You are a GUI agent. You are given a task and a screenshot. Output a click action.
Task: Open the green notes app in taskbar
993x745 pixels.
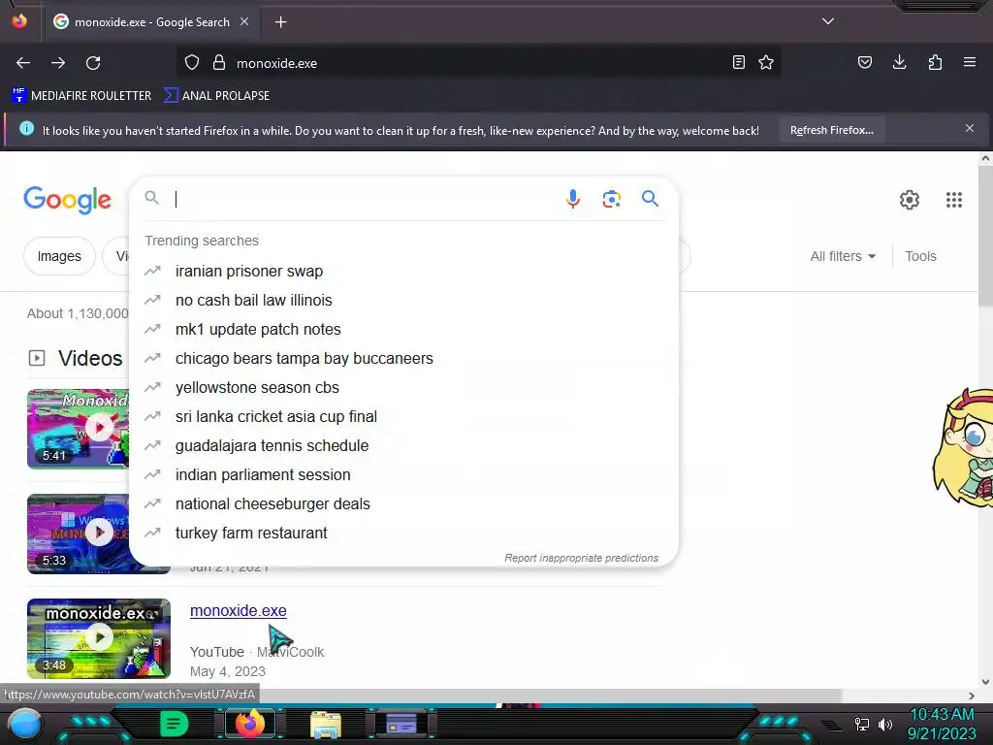click(x=175, y=724)
